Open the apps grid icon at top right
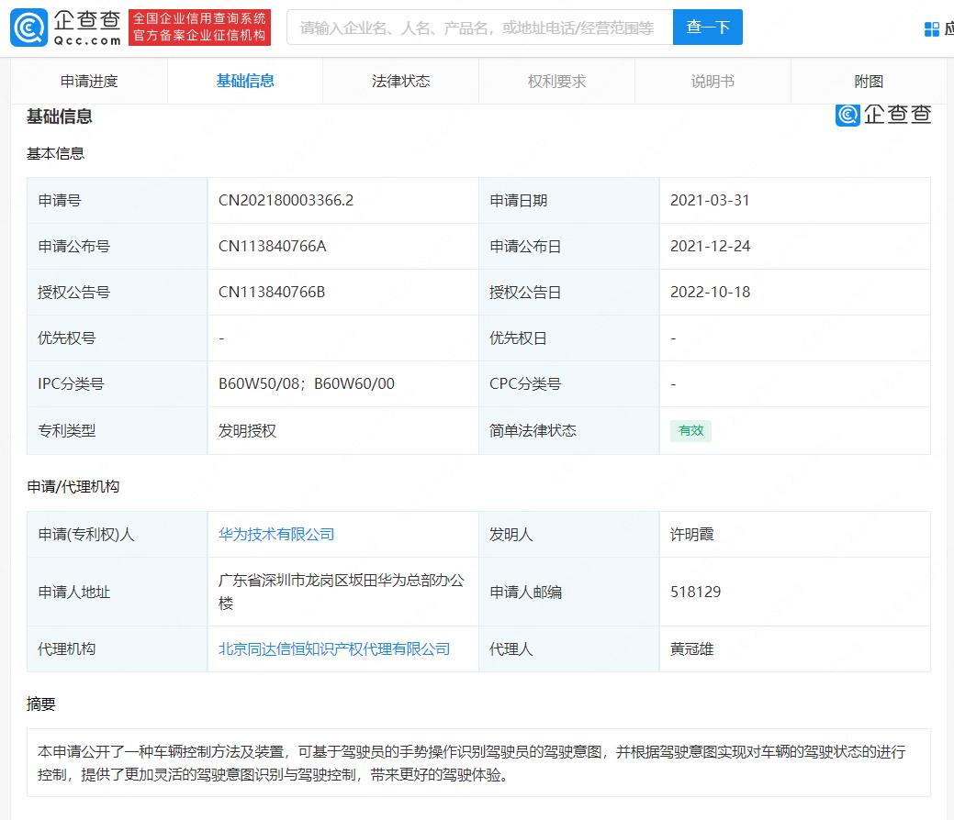 931,28
